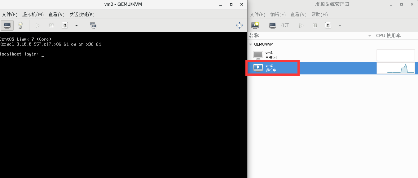Click the 虚拟系统管理器 title bar

coord(332,4)
